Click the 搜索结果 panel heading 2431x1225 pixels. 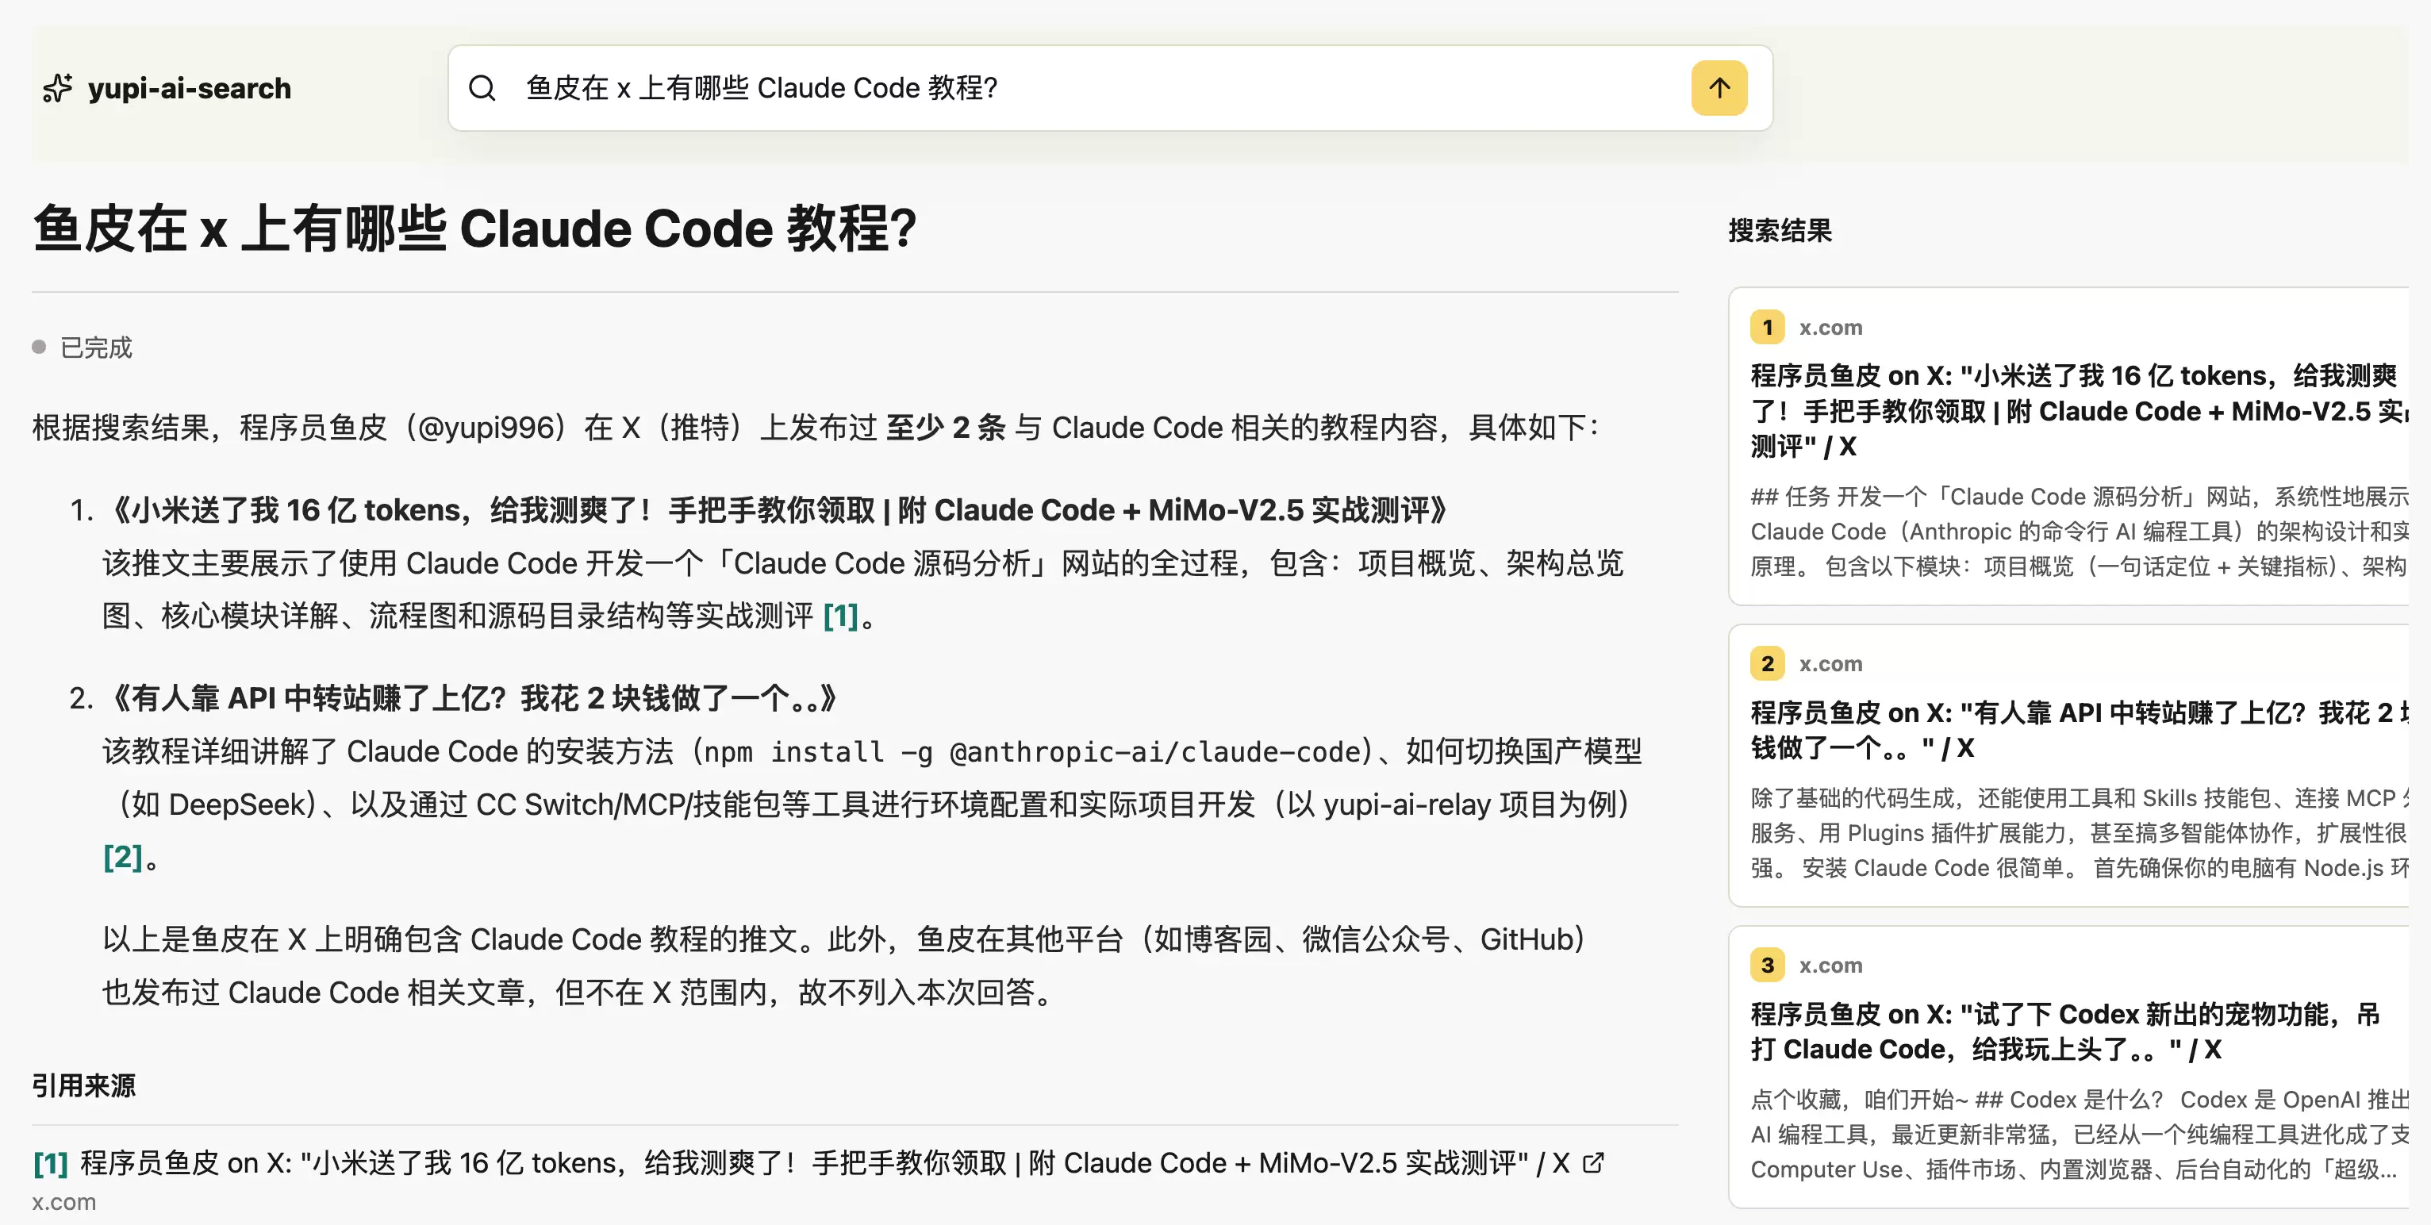pyautogui.click(x=1780, y=230)
